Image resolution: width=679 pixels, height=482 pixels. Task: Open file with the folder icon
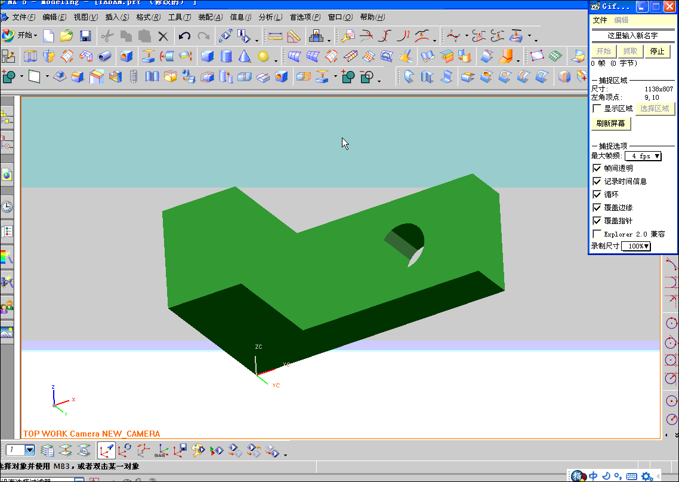click(x=67, y=36)
